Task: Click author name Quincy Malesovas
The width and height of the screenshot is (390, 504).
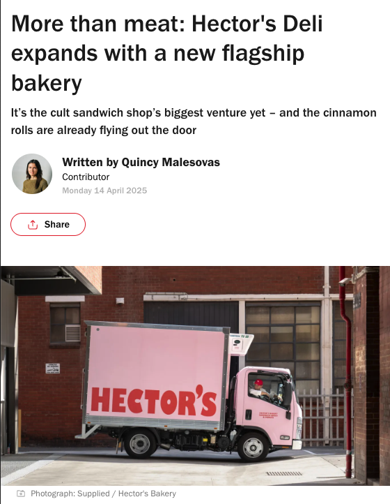Action: 171,162
